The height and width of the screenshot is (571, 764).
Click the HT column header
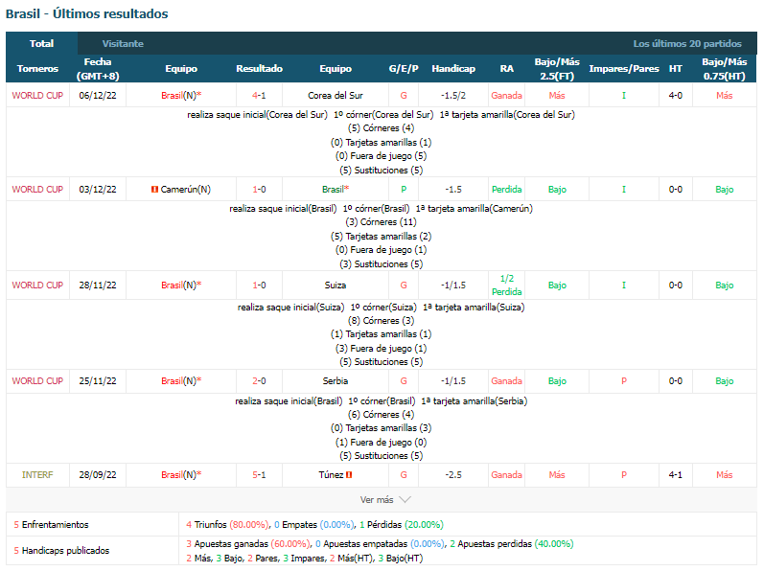(x=675, y=69)
